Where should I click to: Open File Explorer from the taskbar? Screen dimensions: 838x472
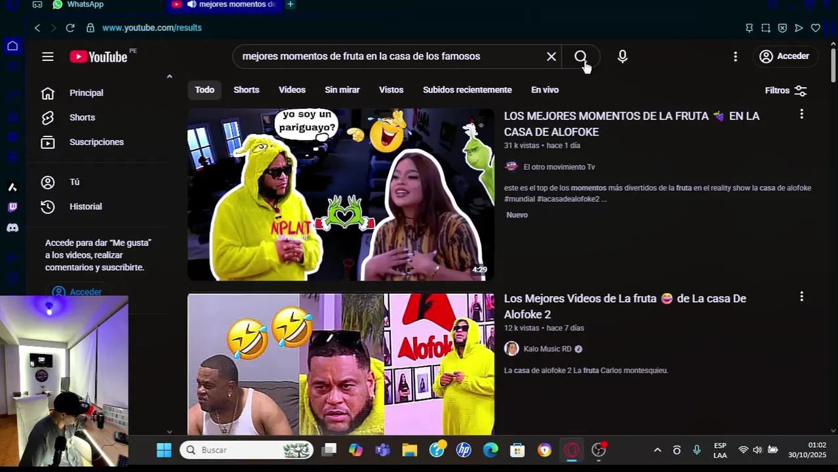pos(410,450)
